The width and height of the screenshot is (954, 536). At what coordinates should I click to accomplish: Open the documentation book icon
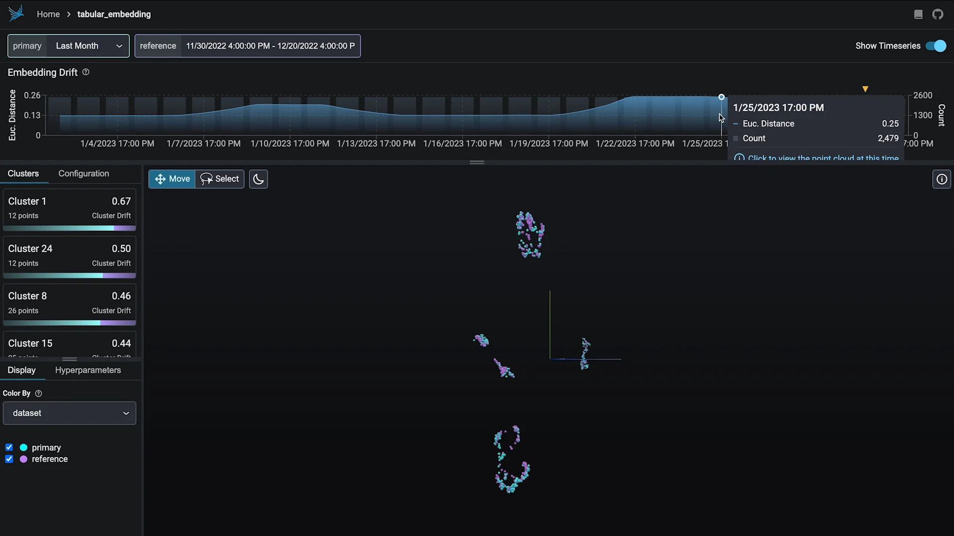pyautogui.click(x=918, y=14)
